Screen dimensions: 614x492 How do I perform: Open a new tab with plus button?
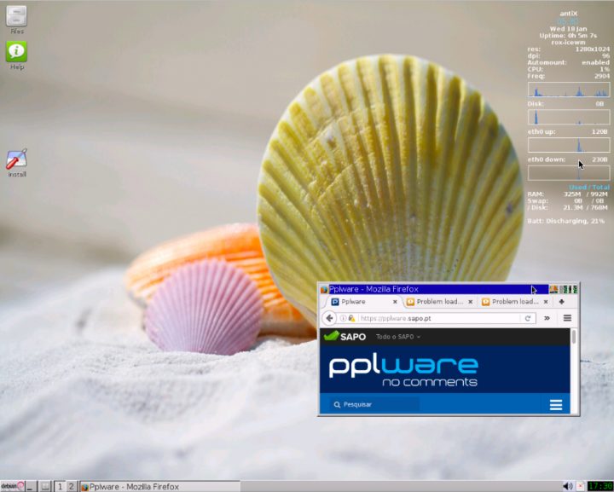(x=562, y=302)
